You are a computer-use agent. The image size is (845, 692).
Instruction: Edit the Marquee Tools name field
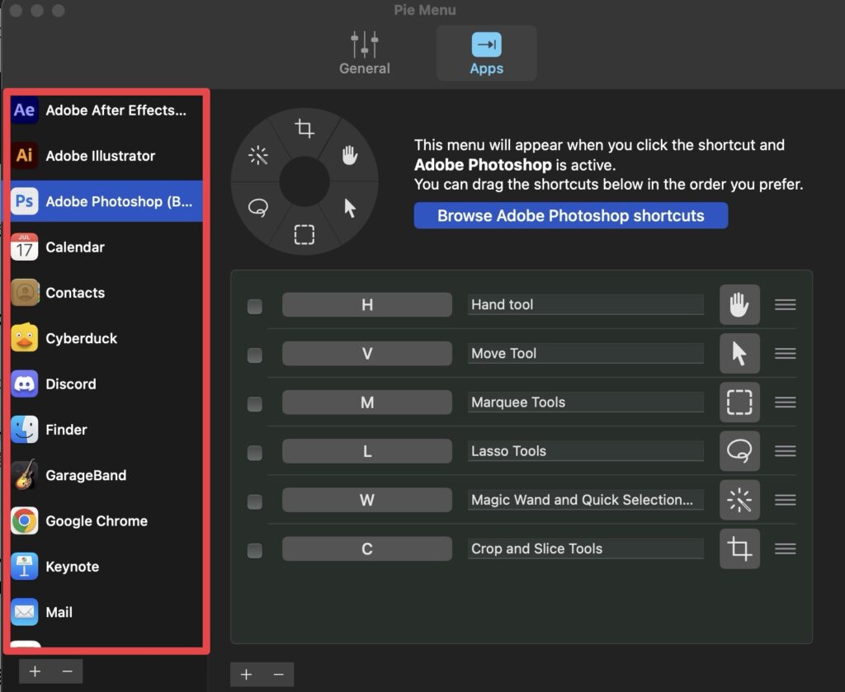(x=586, y=402)
